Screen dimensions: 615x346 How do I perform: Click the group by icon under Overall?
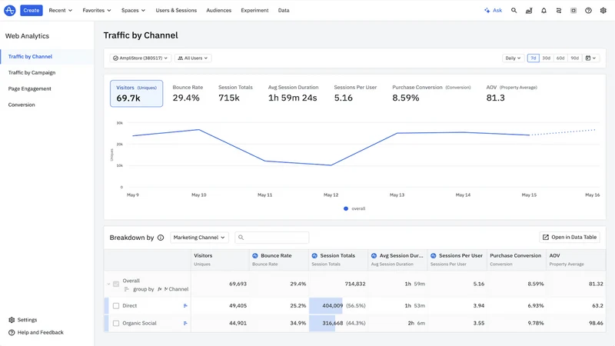point(127,289)
